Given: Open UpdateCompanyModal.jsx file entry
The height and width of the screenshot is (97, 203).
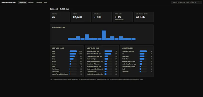Looking at the screenshot, I should (95, 62).
